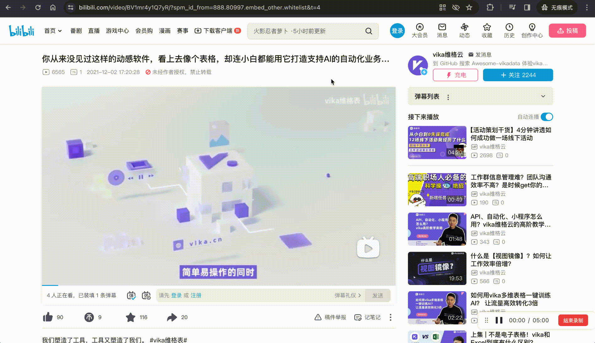Play the 【活动策划干货】recommended video thumbnail
The width and height of the screenshot is (595, 343).
437,143
